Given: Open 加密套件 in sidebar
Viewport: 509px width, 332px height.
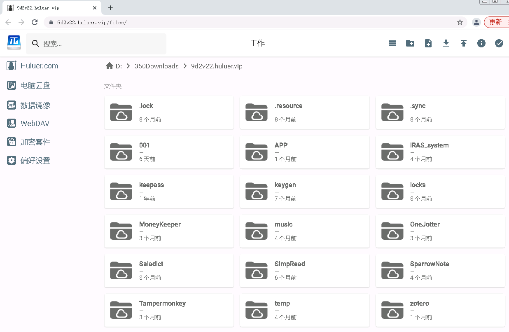Looking at the screenshot, I should [35, 142].
